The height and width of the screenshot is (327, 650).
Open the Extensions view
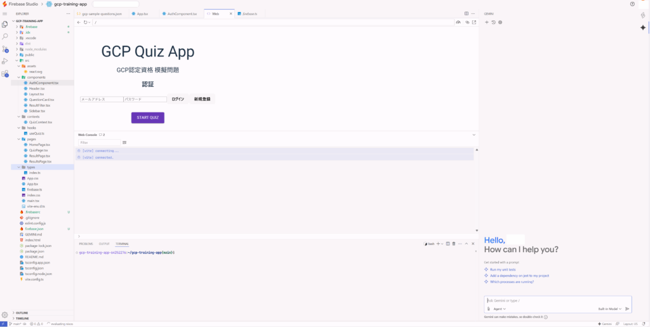pyautogui.click(x=5, y=74)
